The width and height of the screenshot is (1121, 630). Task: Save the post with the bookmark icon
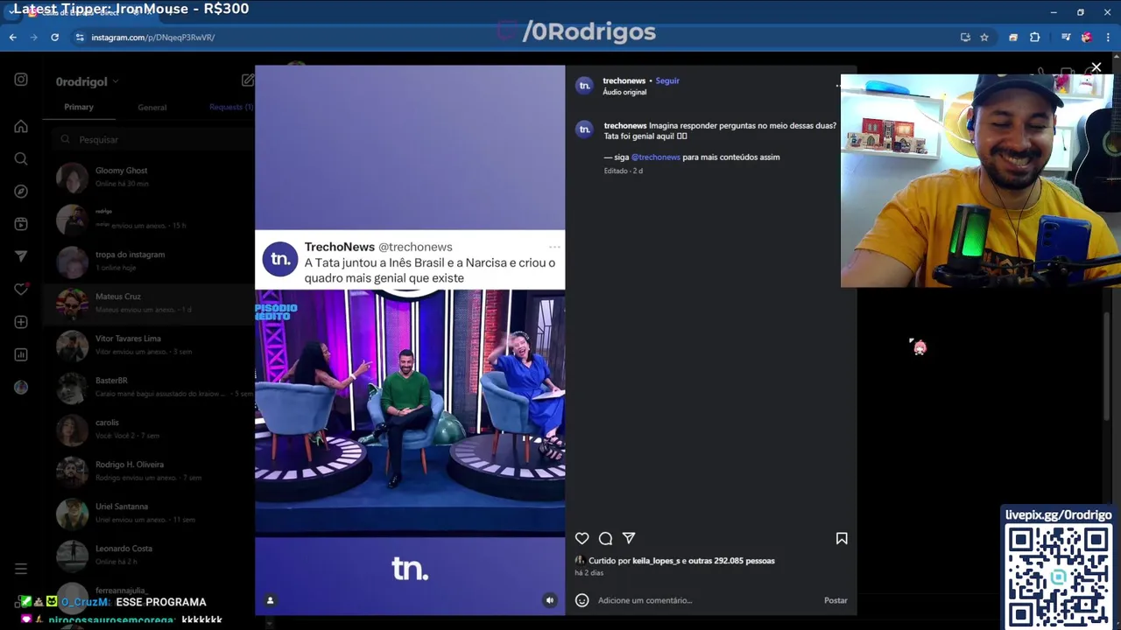pos(842,538)
